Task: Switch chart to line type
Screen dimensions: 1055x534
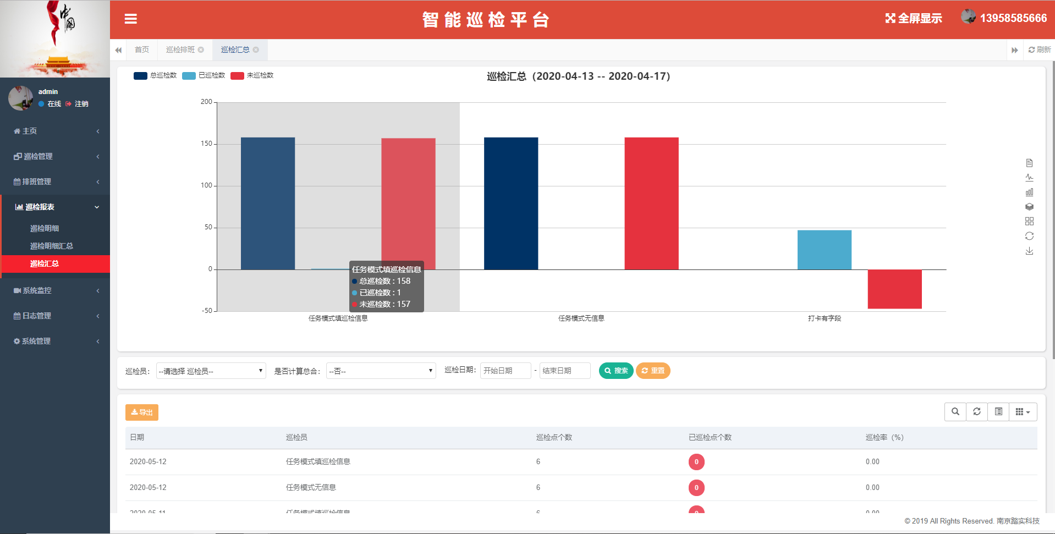Action: pos(1029,178)
